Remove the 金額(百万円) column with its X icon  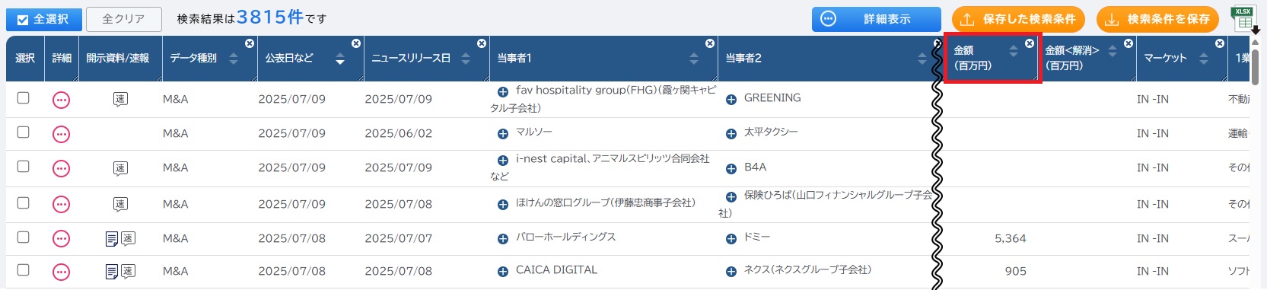pyautogui.click(x=1030, y=43)
